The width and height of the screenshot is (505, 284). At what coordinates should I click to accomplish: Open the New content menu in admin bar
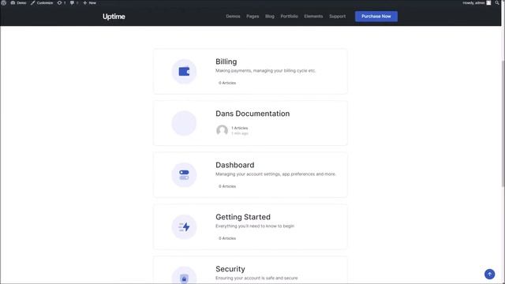tap(89, 2)
